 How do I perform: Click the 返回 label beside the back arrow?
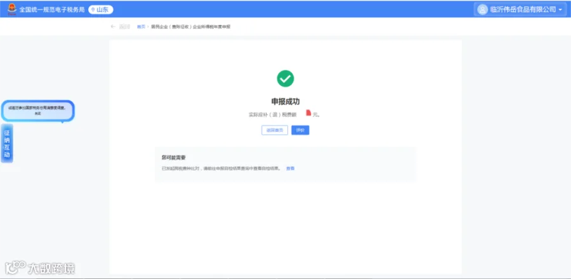pyautogui.click(x=124, y=27)
